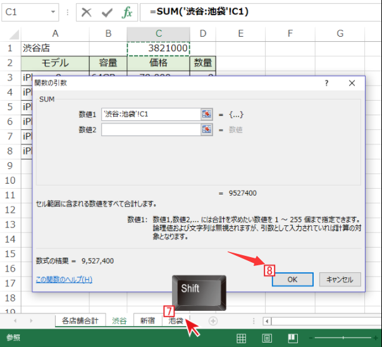Click the 参照 status bar mode label
Viewport: 382px width, 347px height.
pos(13,338)
